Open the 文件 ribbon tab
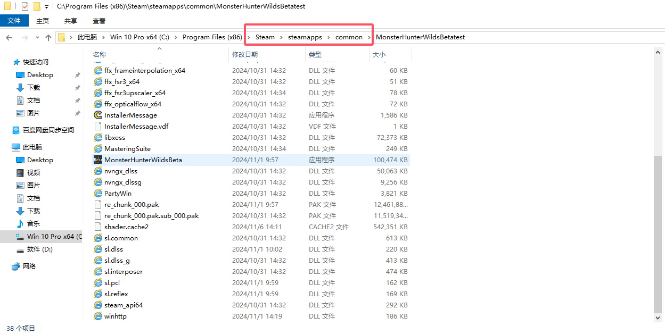665x334 pixels. pyautogui.click(x=14, y=21)
